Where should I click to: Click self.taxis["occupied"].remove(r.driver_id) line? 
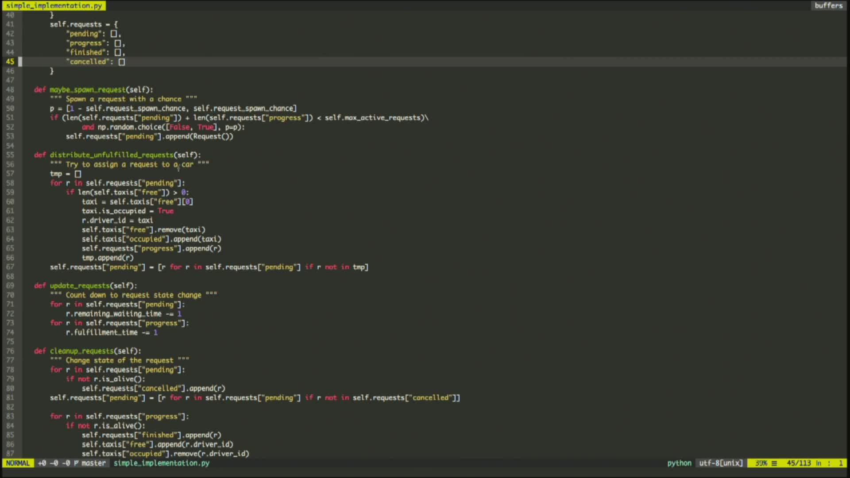166,454
